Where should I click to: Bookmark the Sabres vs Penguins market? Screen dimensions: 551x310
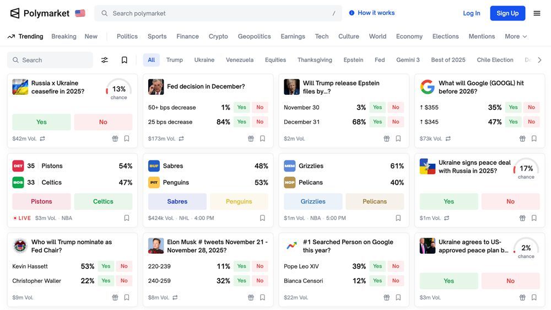click(262, 218)
